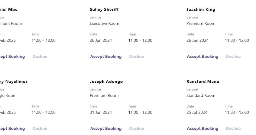Decline Ransford Manu's Standard Room booking

233,128
